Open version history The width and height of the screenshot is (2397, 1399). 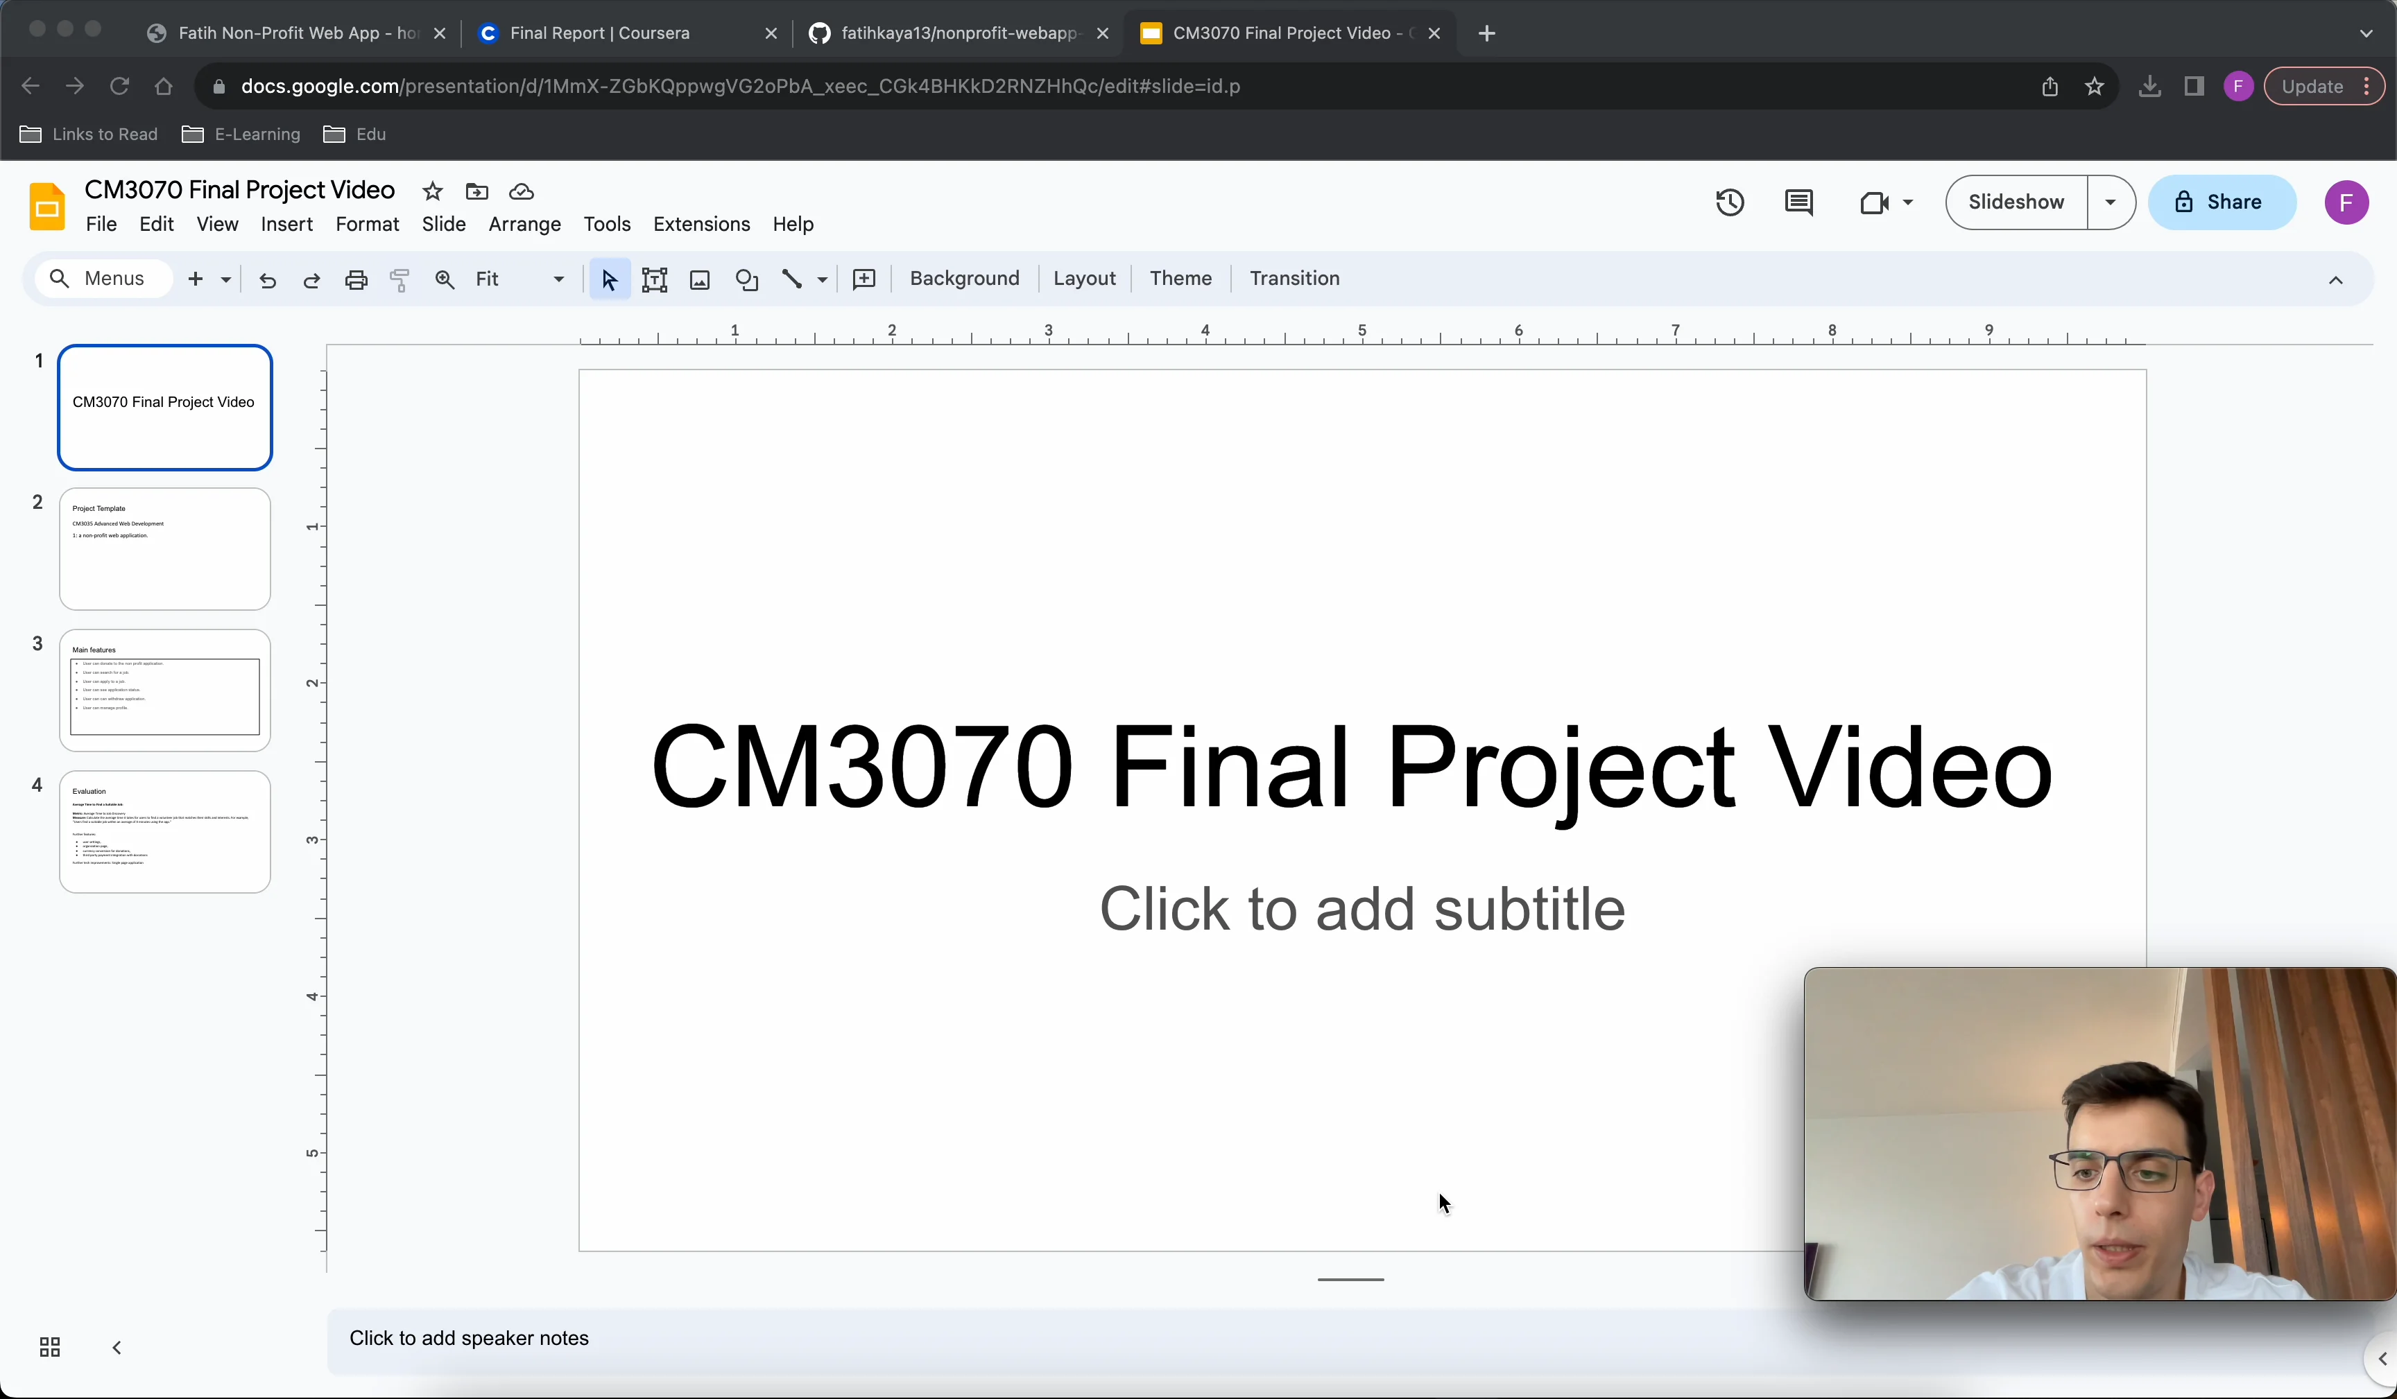(x=1729, y=202)
